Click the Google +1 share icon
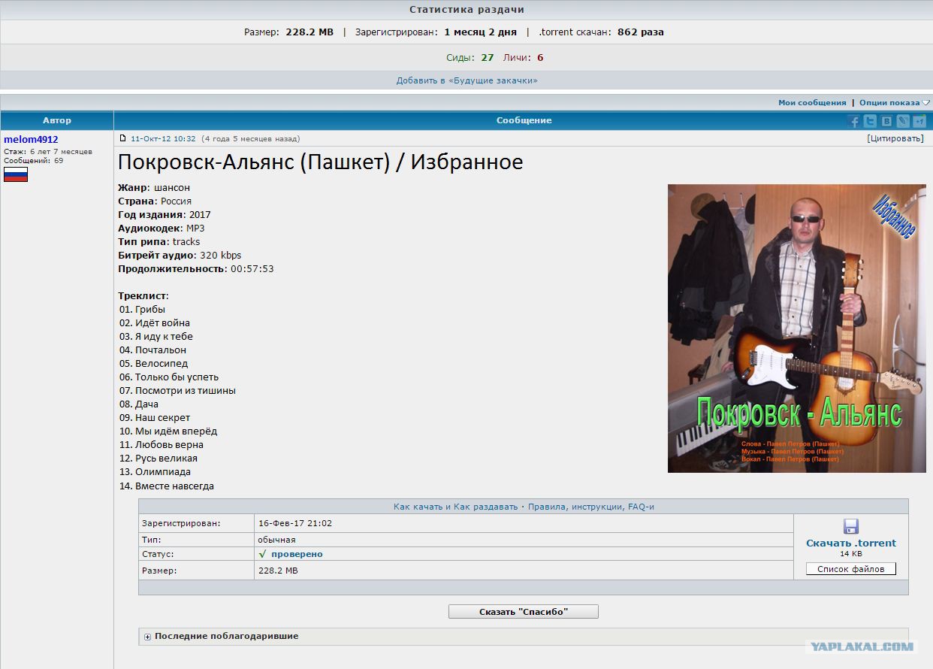This screenshot has width=933, height=669. point(919,121)
